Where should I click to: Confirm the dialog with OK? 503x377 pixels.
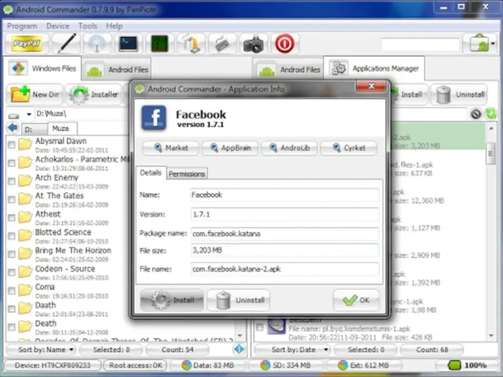click(356, 300)
